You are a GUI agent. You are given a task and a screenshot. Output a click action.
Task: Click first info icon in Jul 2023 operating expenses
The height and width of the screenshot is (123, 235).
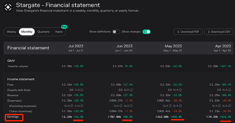(71, 106)
